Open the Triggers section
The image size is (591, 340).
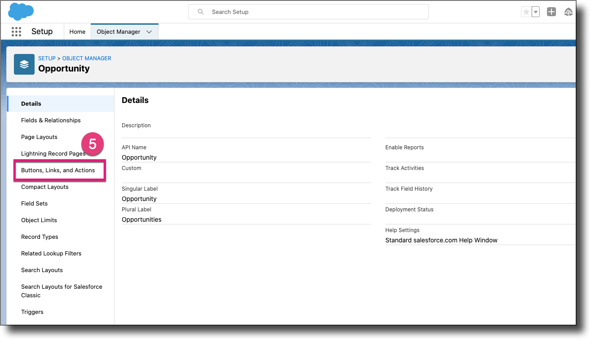click(x=32, y=312)
